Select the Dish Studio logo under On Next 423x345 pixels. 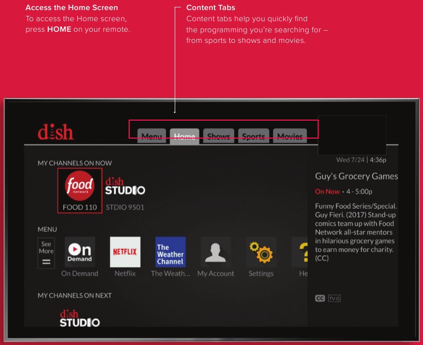tap(80, 319)
